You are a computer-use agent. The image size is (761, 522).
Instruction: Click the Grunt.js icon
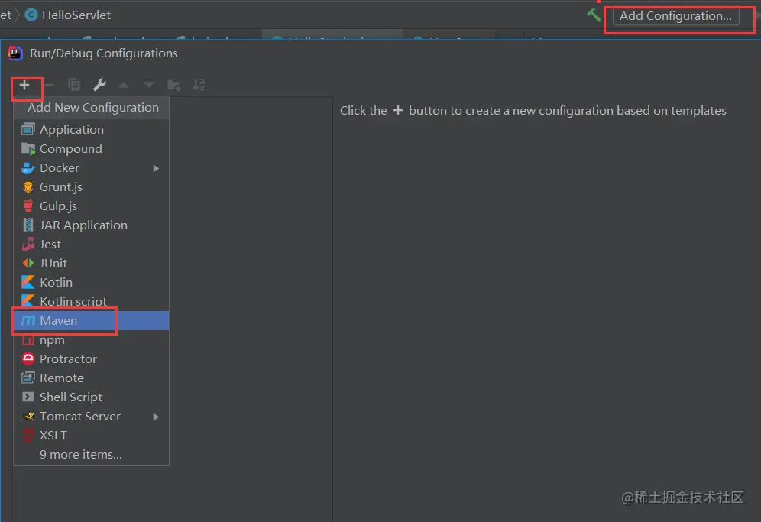click(28, 187)
